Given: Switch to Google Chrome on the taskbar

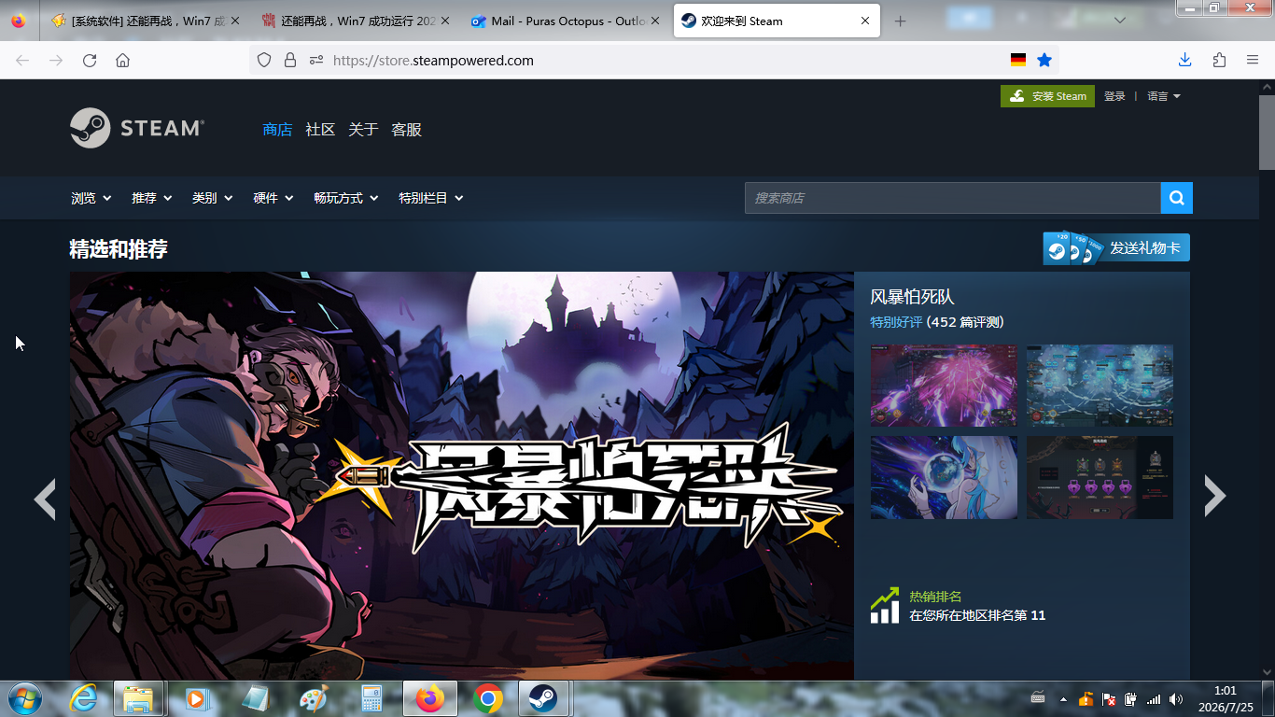Looking at the screenshot, I should (487, 698).
